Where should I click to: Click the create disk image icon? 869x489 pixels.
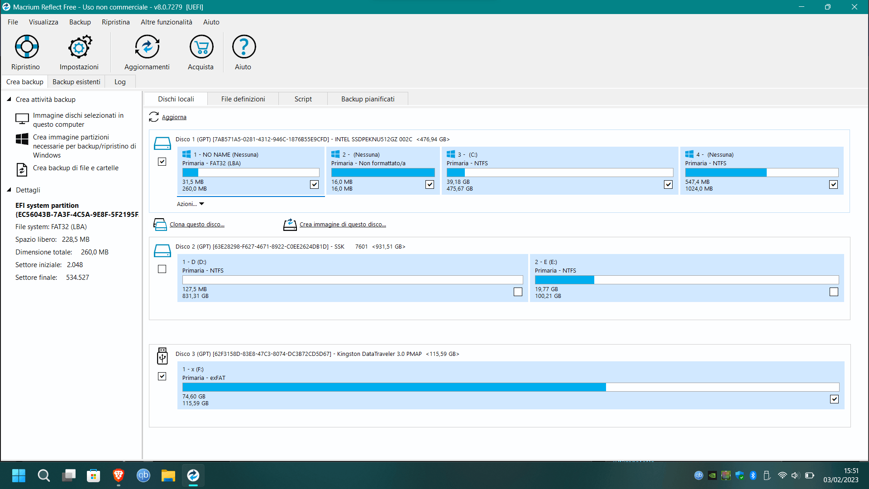(290, 225)
